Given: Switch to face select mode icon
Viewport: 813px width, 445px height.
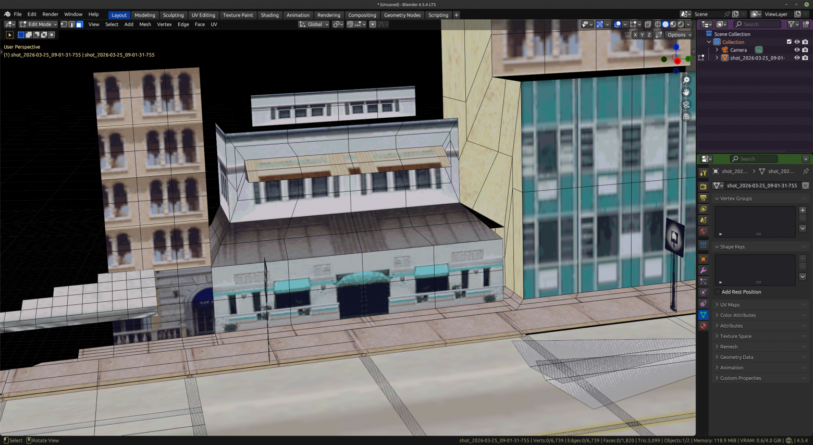Looking at the screenshot, I should point(79,24).
